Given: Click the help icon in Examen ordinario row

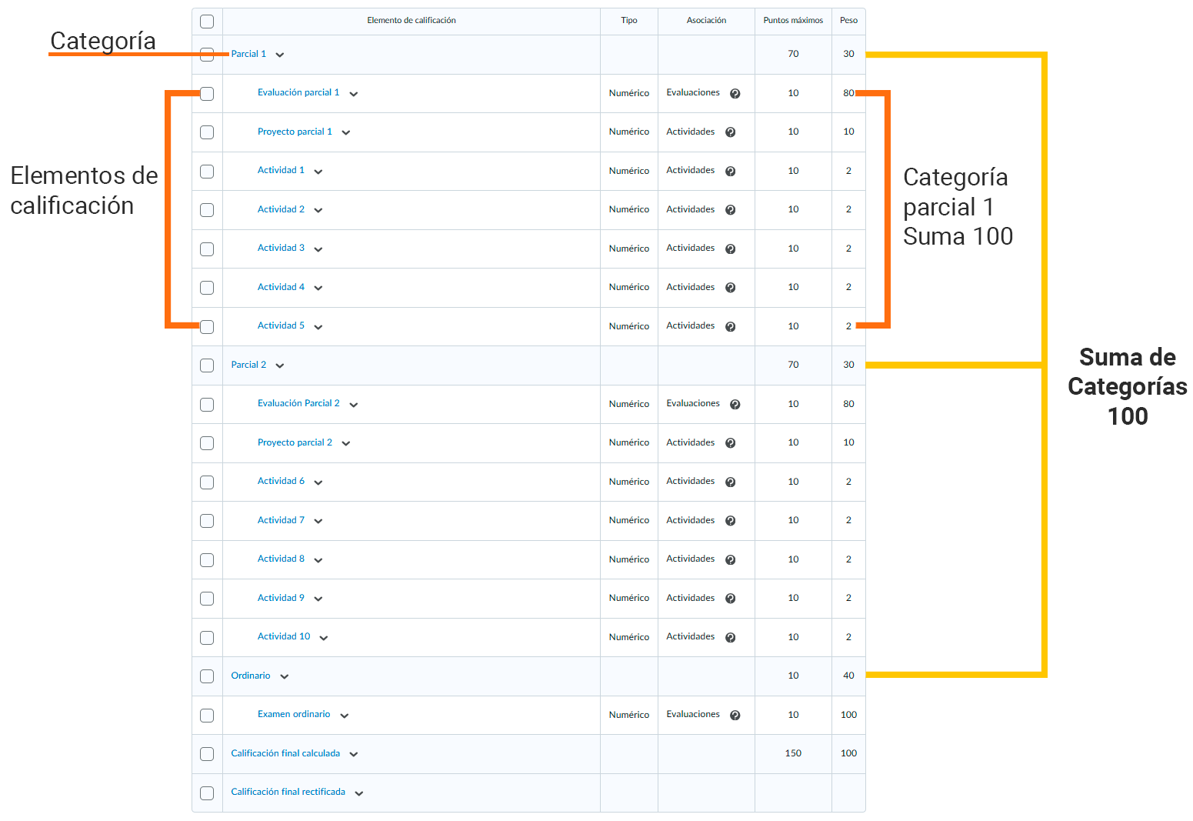Looking at the screenshot, I should point(735,716).
